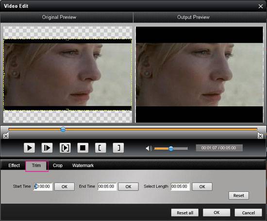
Task: Stop the video with the Stop button
Action: [x=83, y=148]
